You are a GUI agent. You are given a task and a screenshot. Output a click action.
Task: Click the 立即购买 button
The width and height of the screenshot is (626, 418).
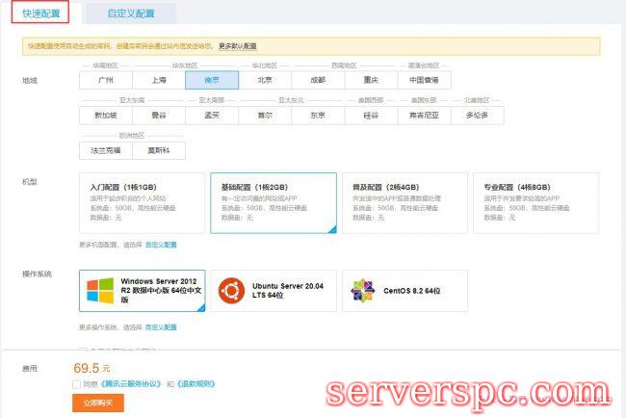98,403
